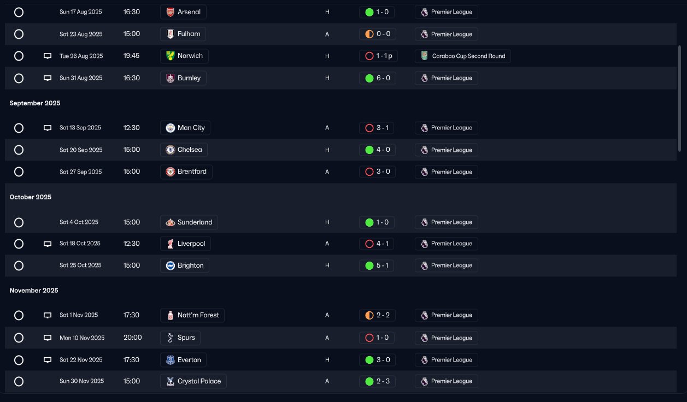Open the Brentford team button

(x=186, y=172)
